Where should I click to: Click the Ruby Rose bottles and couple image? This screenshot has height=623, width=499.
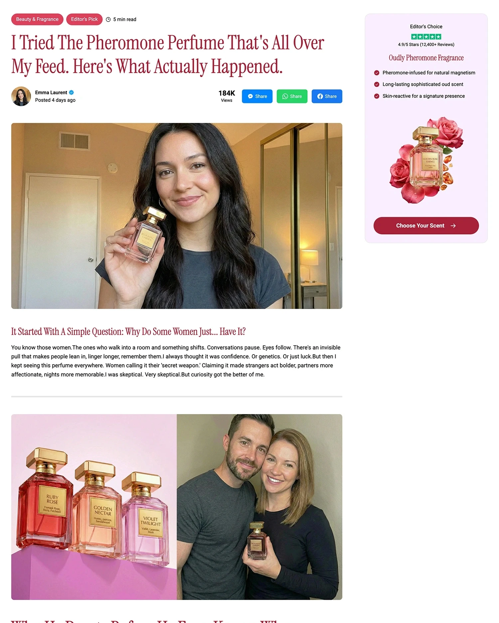click(177, 507)
